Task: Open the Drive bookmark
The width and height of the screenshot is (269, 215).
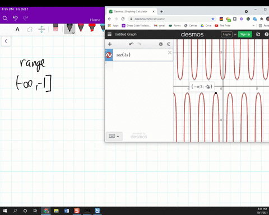Action: 206,26
